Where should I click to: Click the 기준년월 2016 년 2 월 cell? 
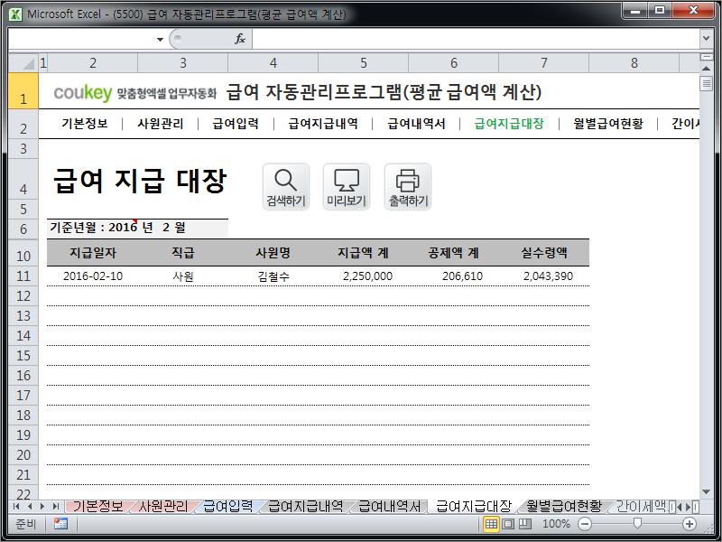[137, 228]
